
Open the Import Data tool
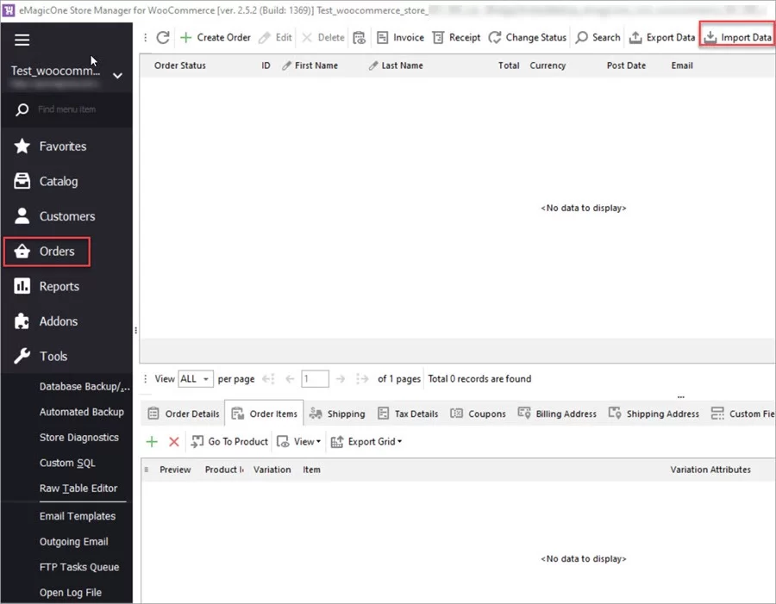point(736,37)
